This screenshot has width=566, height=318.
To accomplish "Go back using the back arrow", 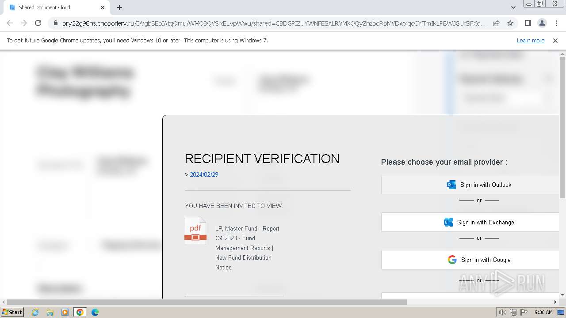I will (x=10, y=23).
